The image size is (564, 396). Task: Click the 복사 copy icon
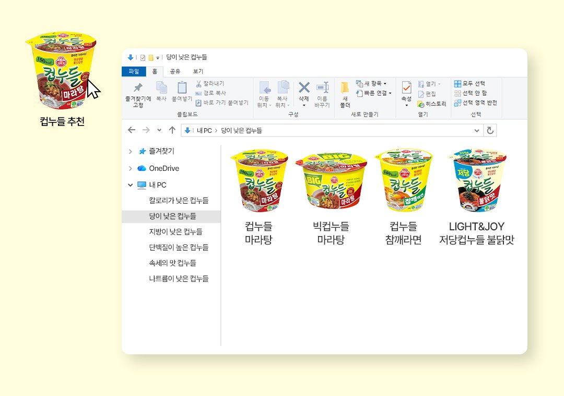point(161,91)
